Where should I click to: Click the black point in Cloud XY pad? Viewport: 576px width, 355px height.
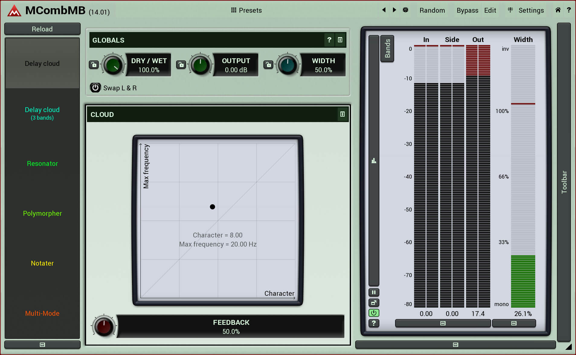point(212,207)
